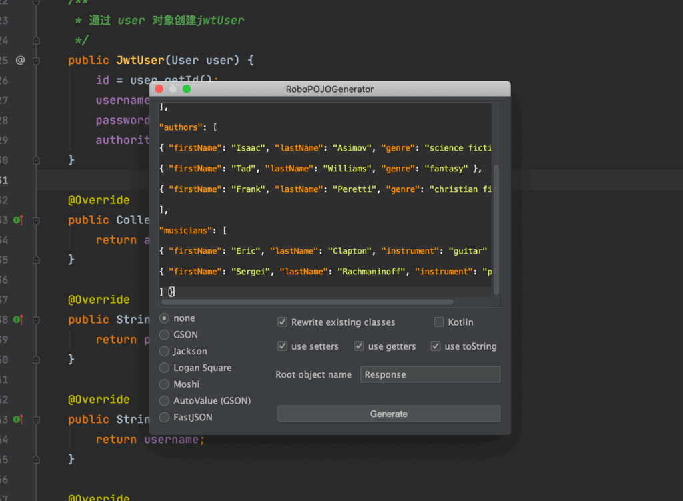Click the @ gutter icon beside JwtUser constructor
The image size is (683, 501).
pyautogui.click(x=20, y=60)
